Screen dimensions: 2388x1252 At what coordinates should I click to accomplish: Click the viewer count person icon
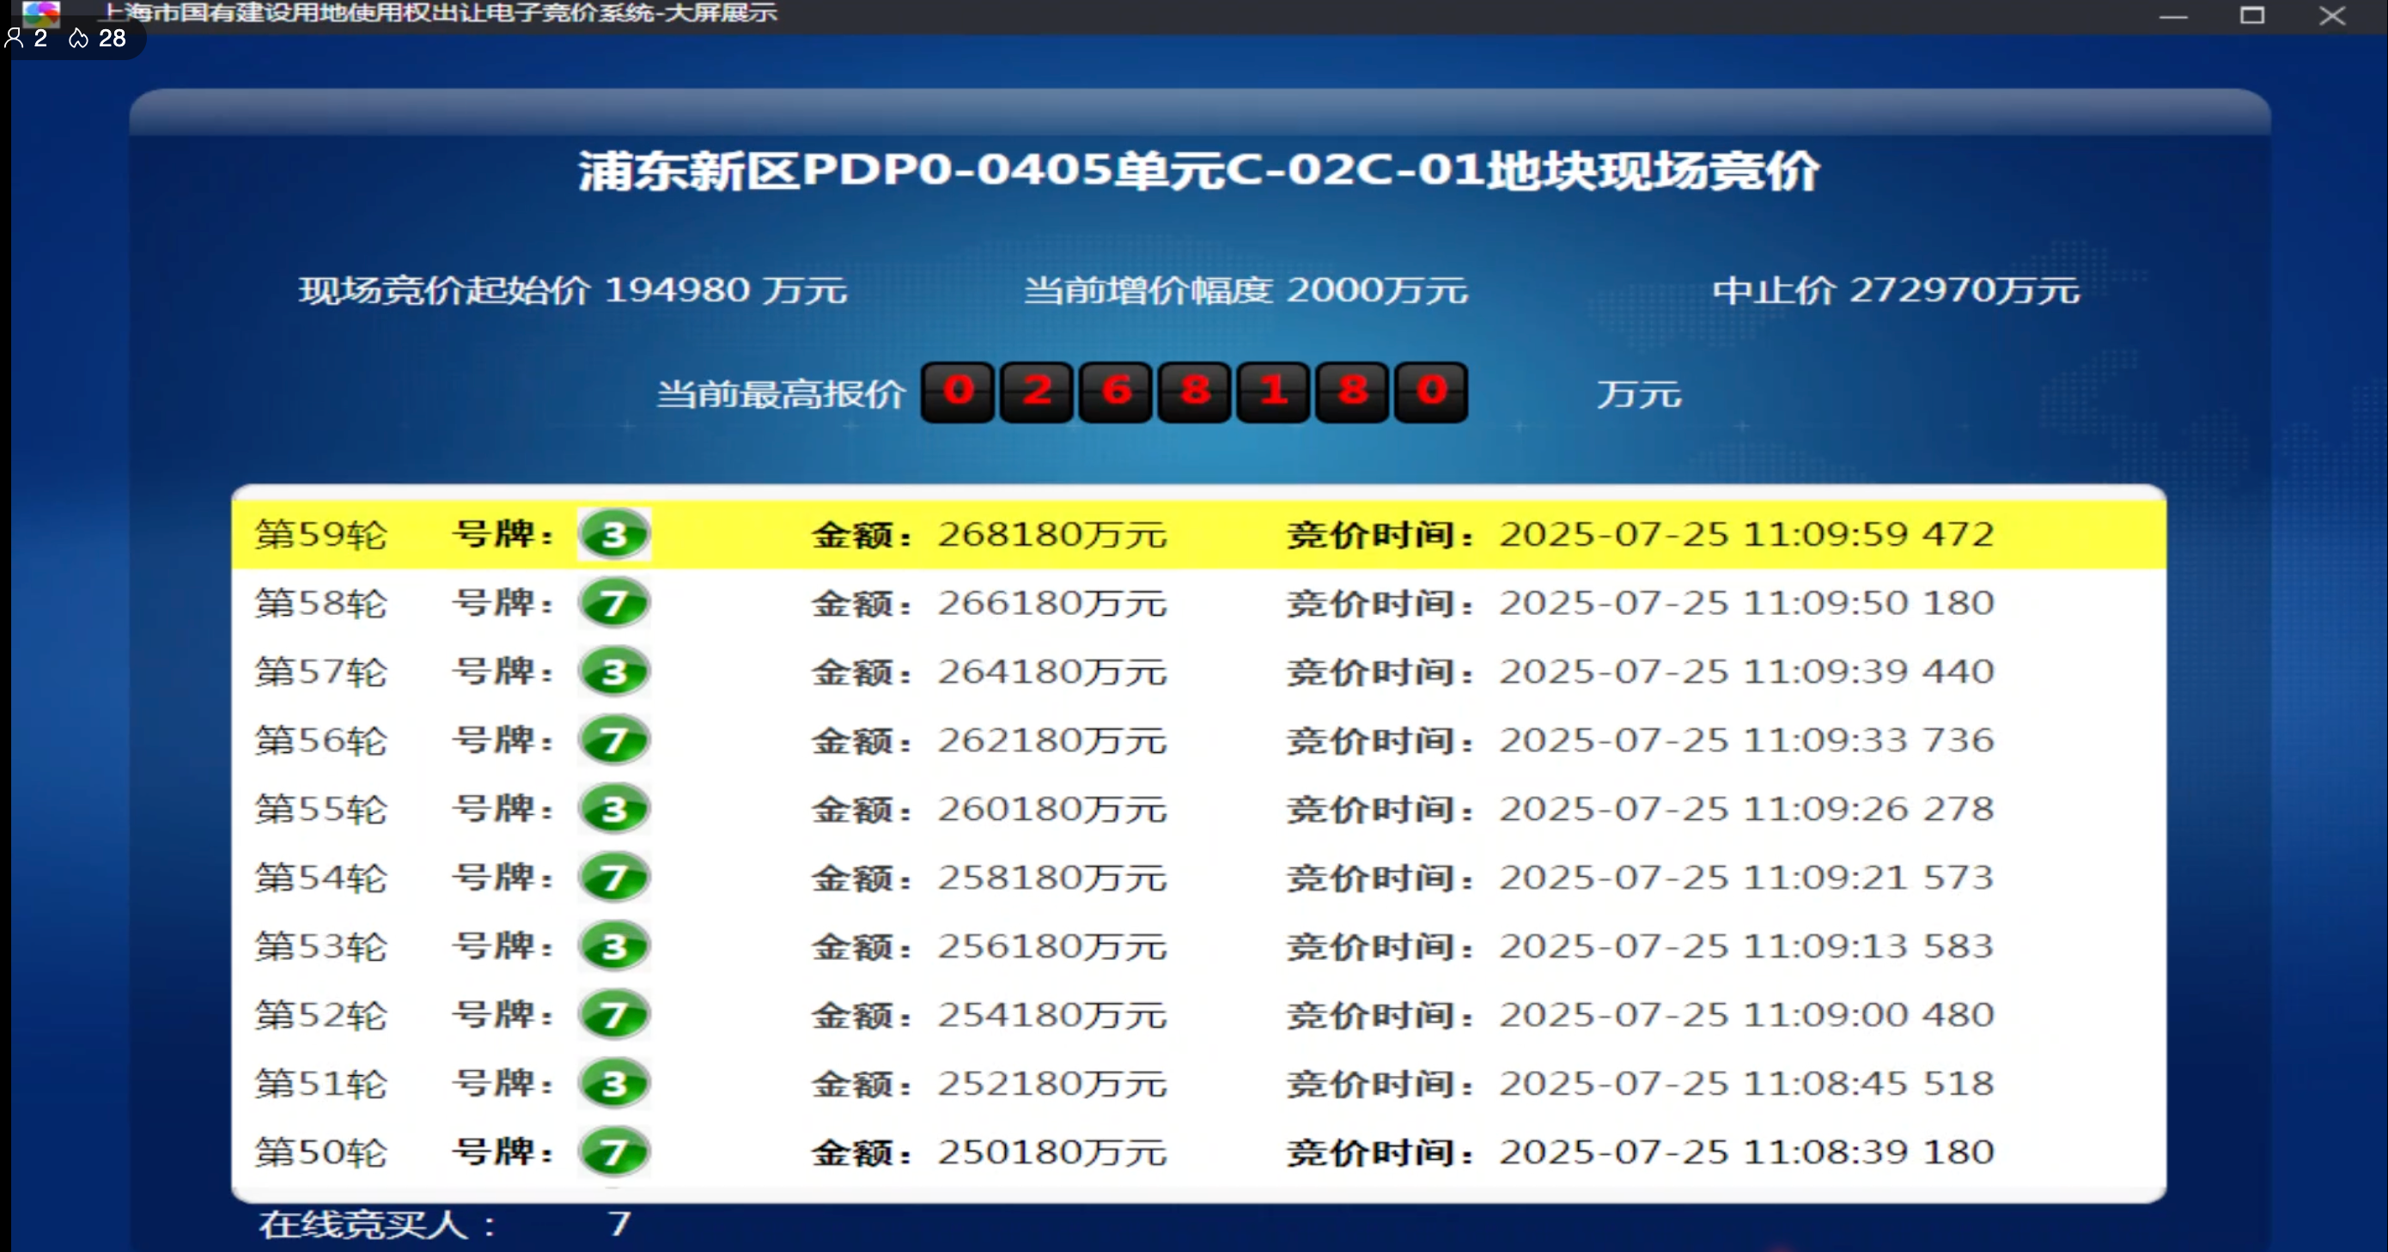click(15, 38)
